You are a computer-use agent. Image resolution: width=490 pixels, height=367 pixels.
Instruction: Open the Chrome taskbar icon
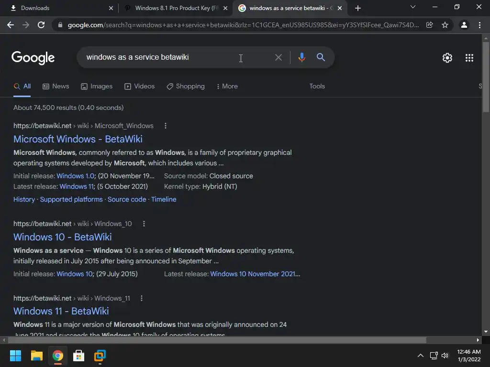58,356
